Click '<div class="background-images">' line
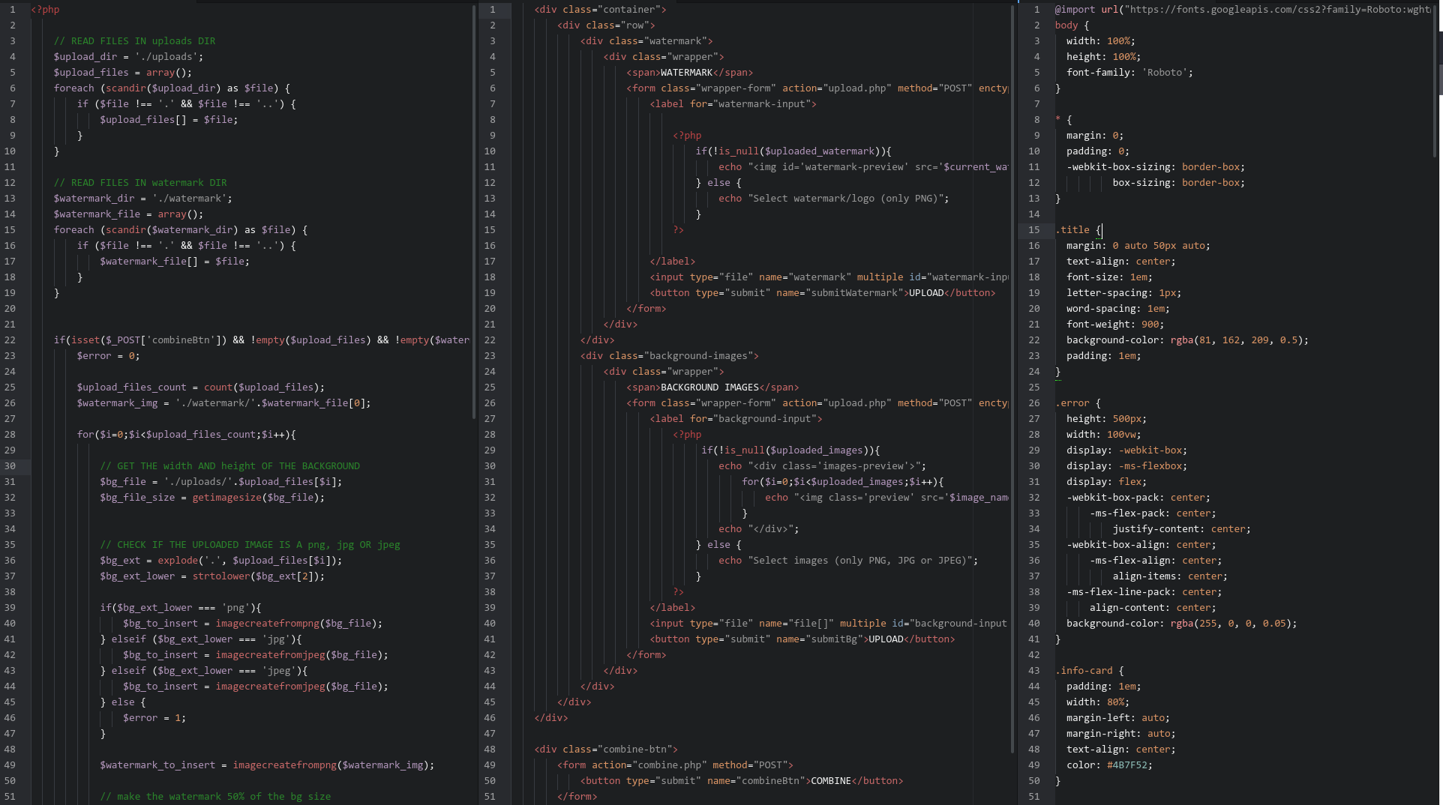Screen dimensions: 1443x805 click(670, 356)
